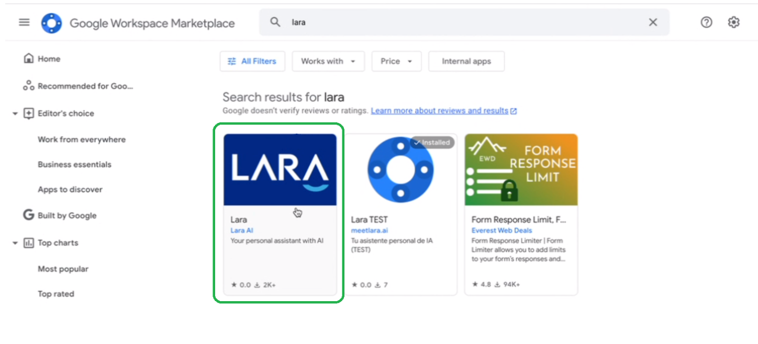Viewport: 758px width, 344px height.
Task: Click the meetlara.ai developer link
Action: tap(370, 231)
